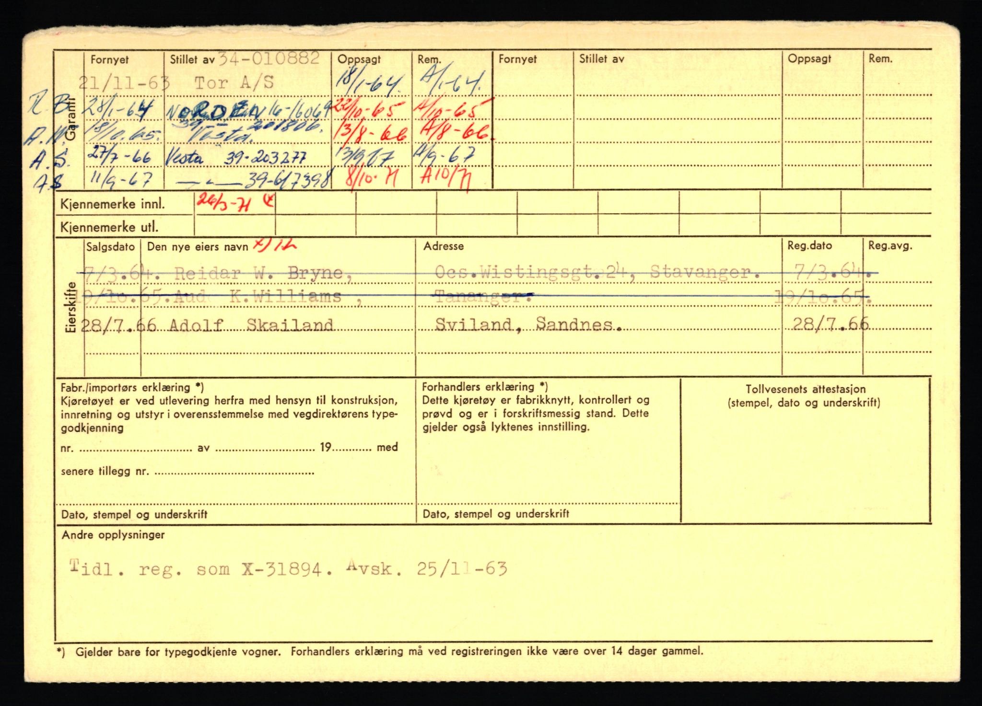Click the 'Kjennemerke utl.' label
This screenshot has height=706, width=982.
pyautogui.click(x=109, y=227)
